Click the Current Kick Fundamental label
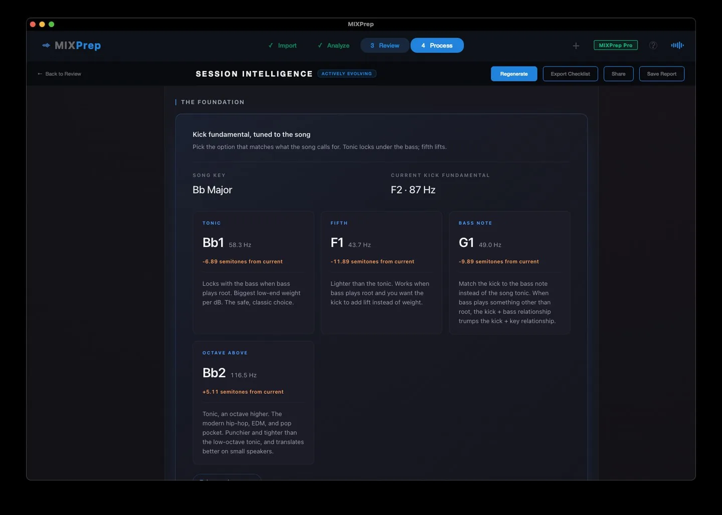Image resolution: width=722 pixels, height=515 pixels. pyautogui.click(x=440, y=176)
